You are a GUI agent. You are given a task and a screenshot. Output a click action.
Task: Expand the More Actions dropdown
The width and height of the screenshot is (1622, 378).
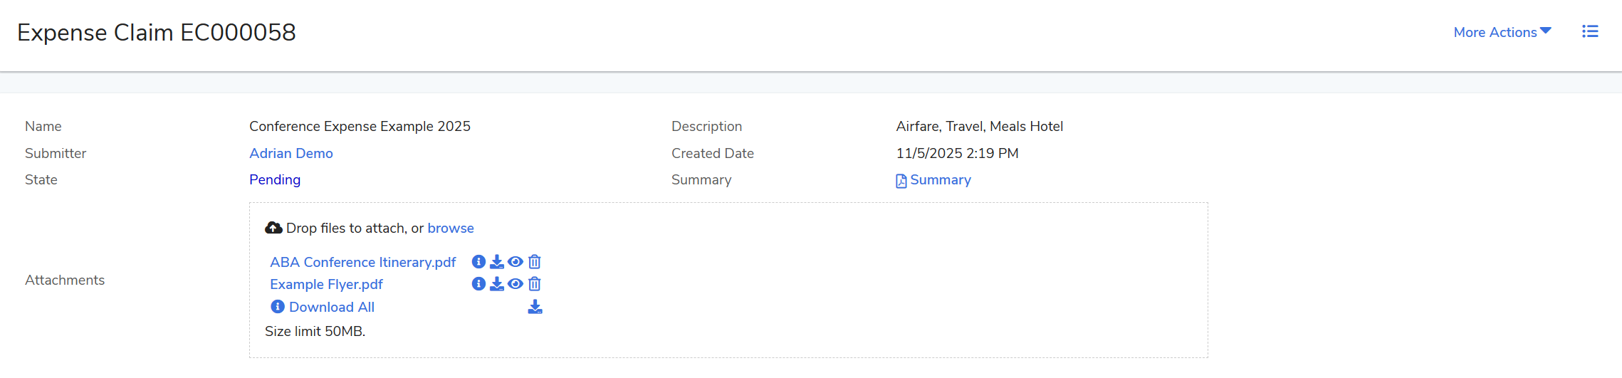(1502, 32)
